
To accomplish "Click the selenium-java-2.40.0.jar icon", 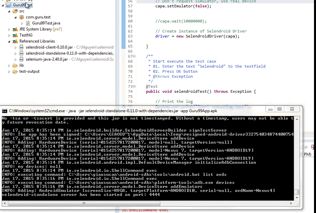I will [x=21, y=59].
